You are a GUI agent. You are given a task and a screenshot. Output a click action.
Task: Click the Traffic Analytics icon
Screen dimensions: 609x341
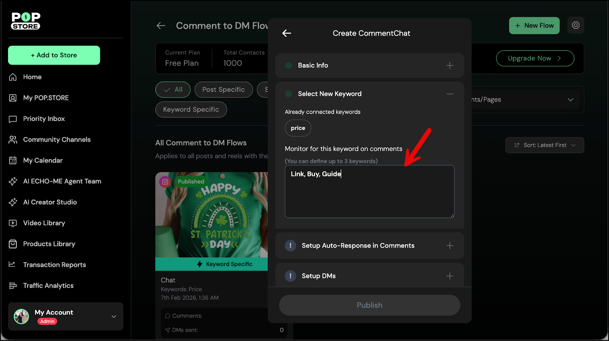(13, 286)
